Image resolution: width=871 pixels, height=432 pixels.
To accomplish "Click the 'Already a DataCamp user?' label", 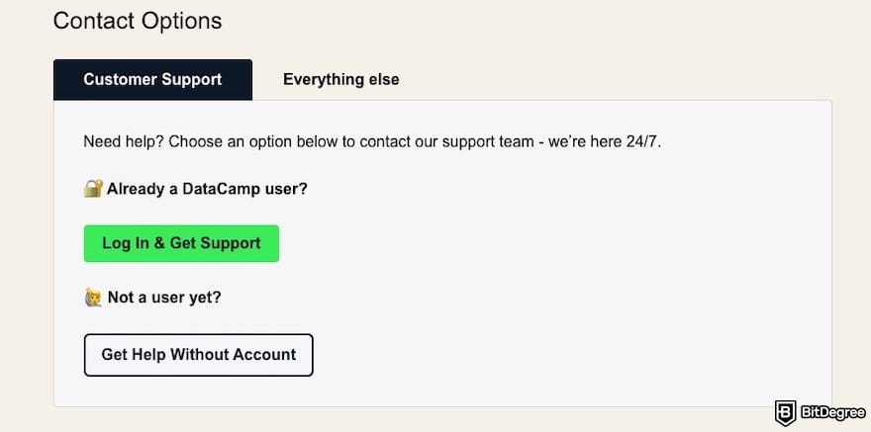I will point(207,189).
